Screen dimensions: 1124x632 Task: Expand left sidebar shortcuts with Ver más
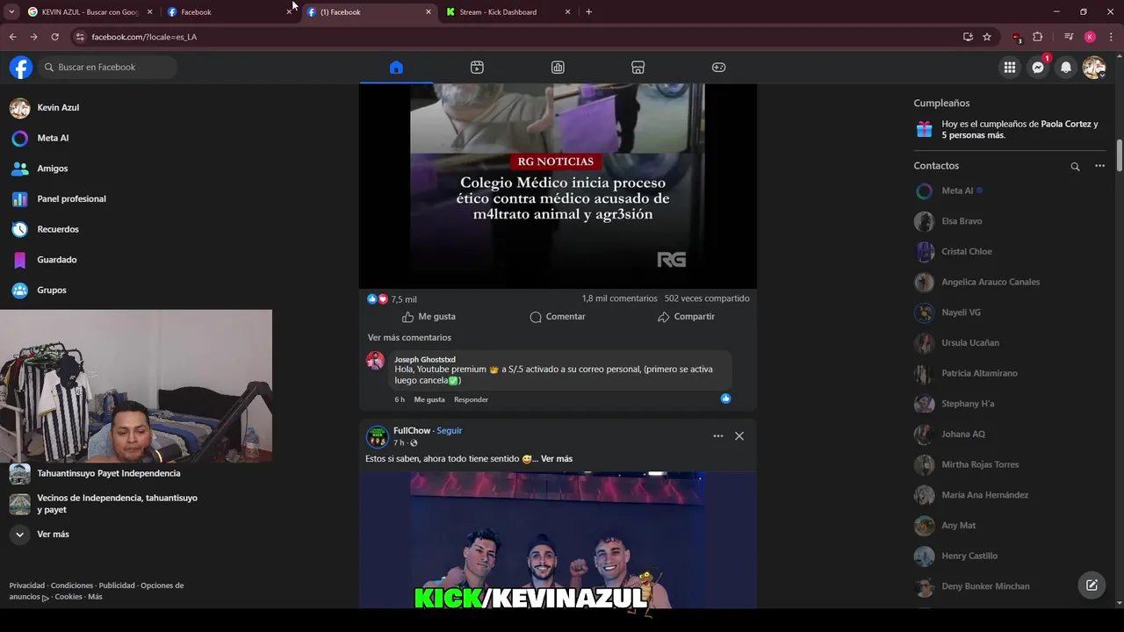(x=53, y=535)
